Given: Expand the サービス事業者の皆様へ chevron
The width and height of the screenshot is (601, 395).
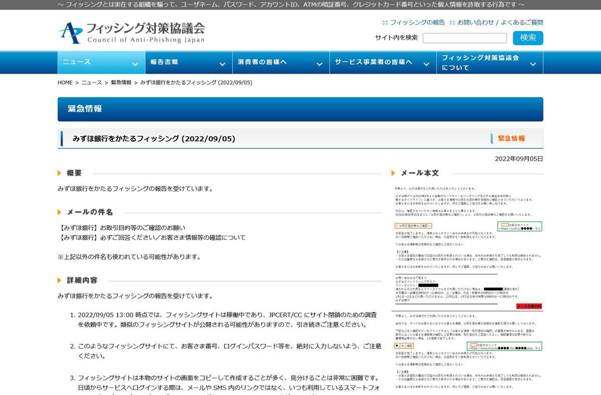Looking at the screenshot, I should click(x=427, y=64).
